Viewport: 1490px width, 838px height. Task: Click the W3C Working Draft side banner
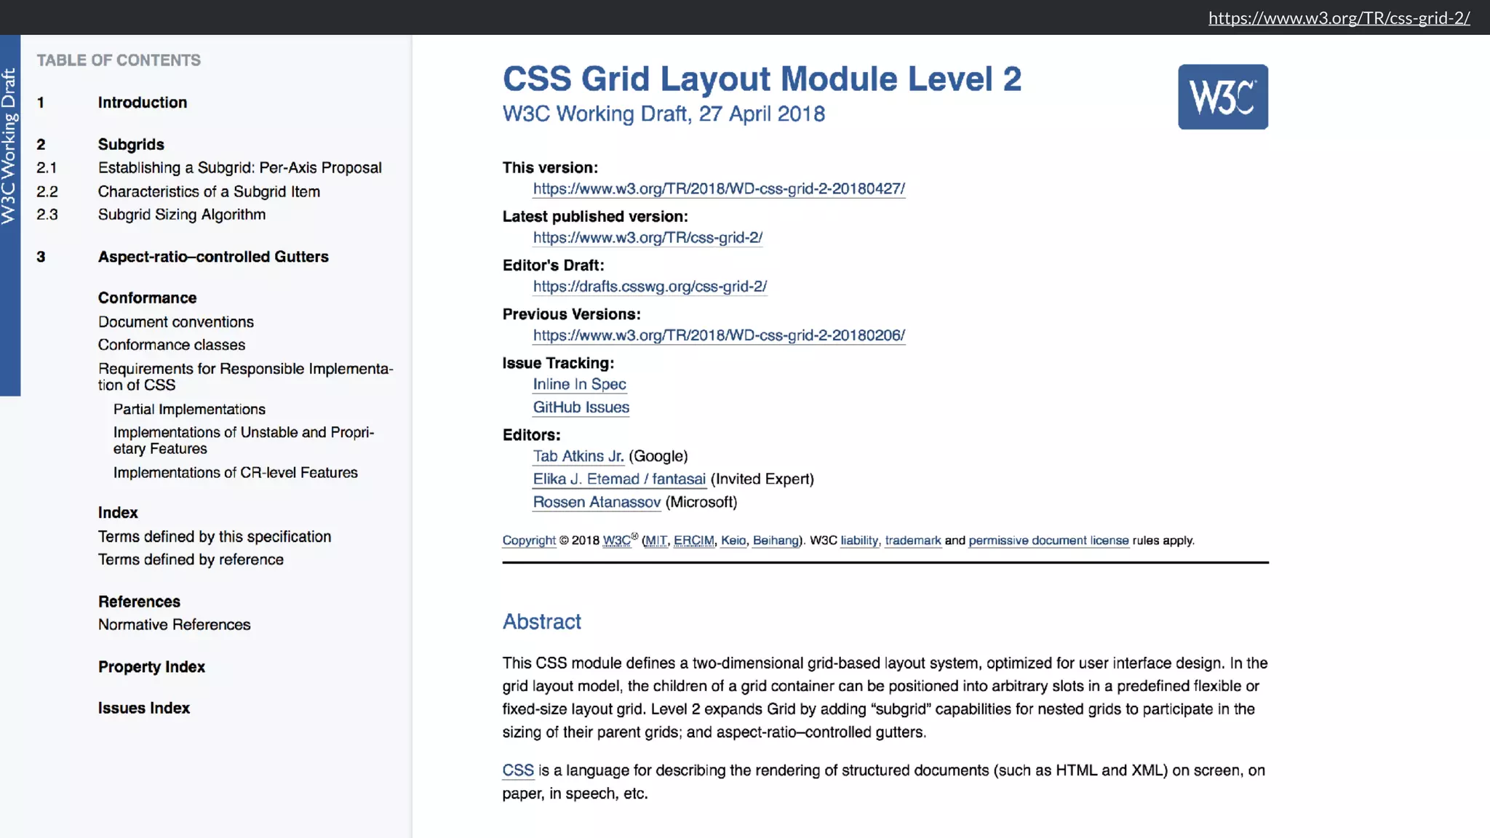click(x=9, y=145)
